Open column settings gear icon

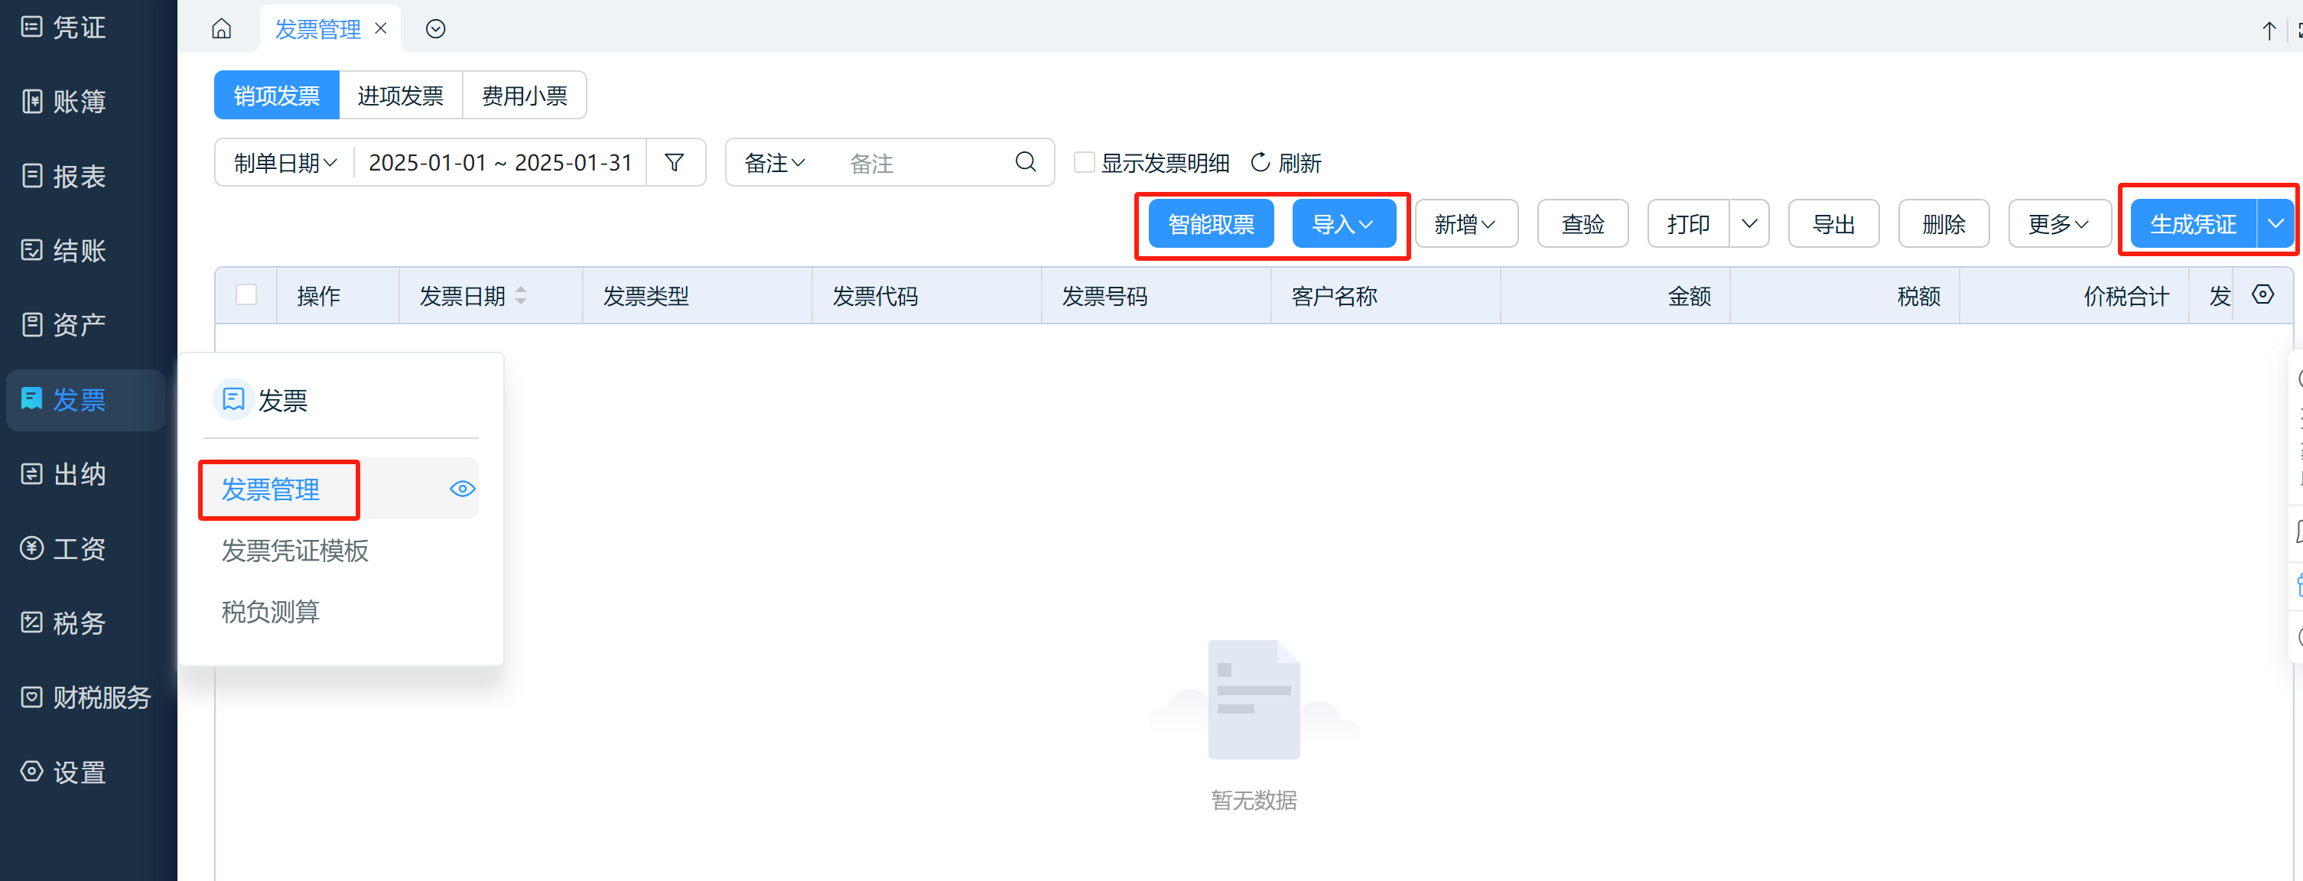click(x=2262, y=295)
